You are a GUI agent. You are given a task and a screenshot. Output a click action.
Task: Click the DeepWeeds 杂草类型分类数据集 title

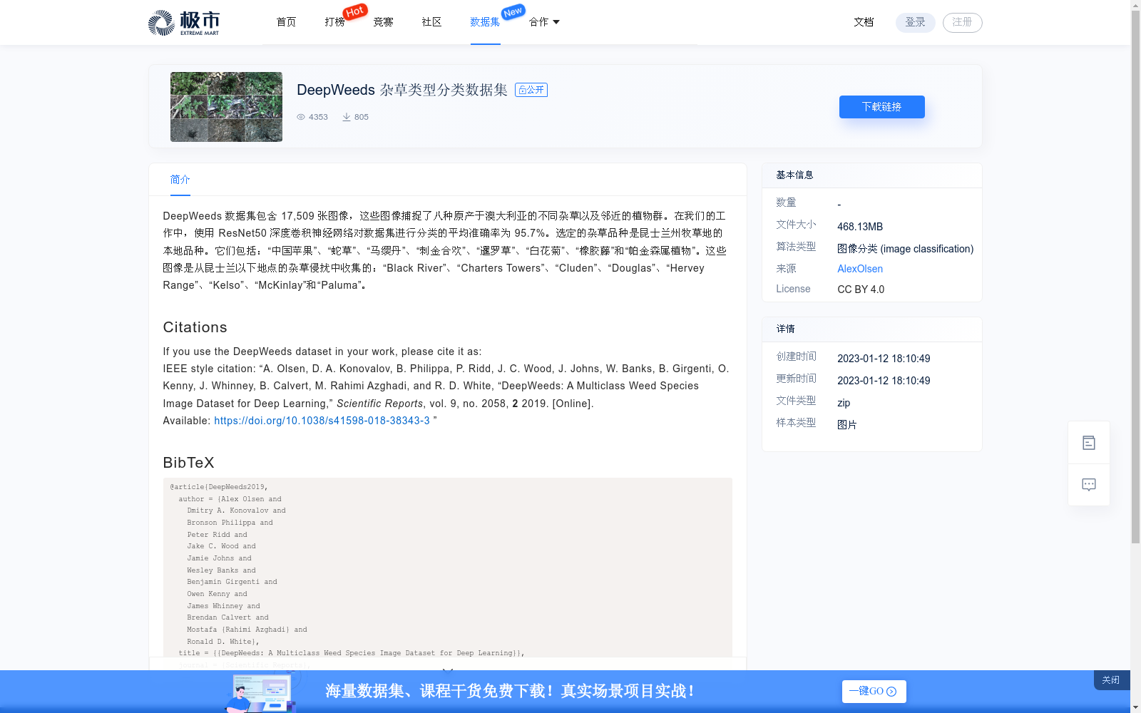(402, 90)
